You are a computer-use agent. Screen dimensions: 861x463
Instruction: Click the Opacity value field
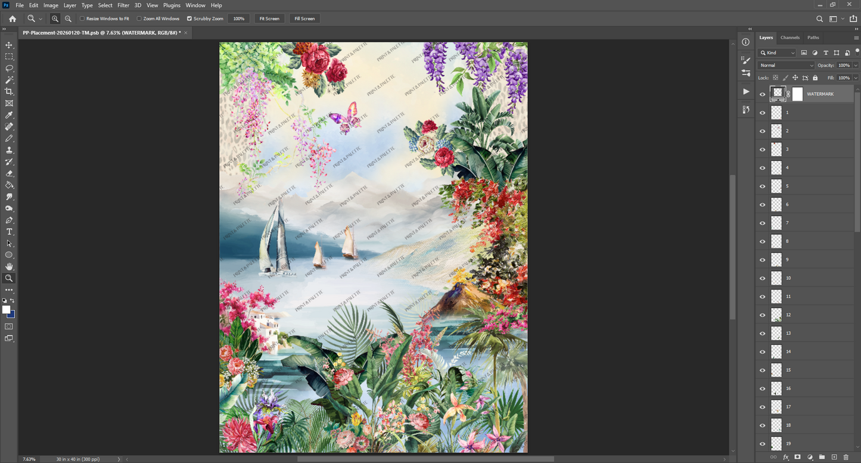(844, 66)
